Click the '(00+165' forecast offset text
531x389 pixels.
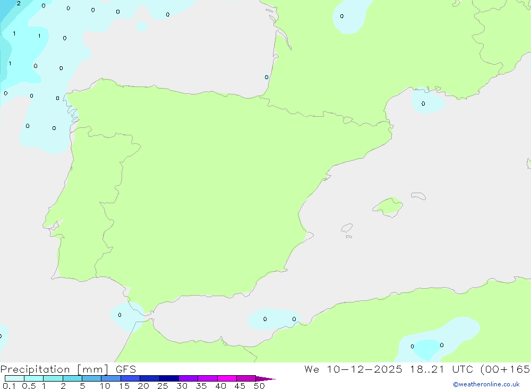click(506, 369)
